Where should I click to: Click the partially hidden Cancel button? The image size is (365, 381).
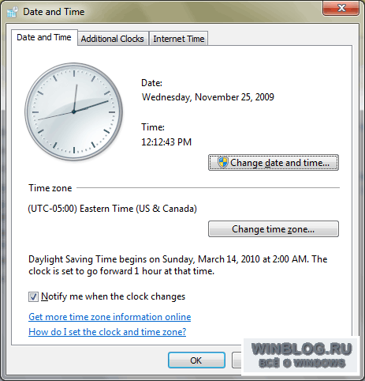pyautogui.click(x=237, y=360)
